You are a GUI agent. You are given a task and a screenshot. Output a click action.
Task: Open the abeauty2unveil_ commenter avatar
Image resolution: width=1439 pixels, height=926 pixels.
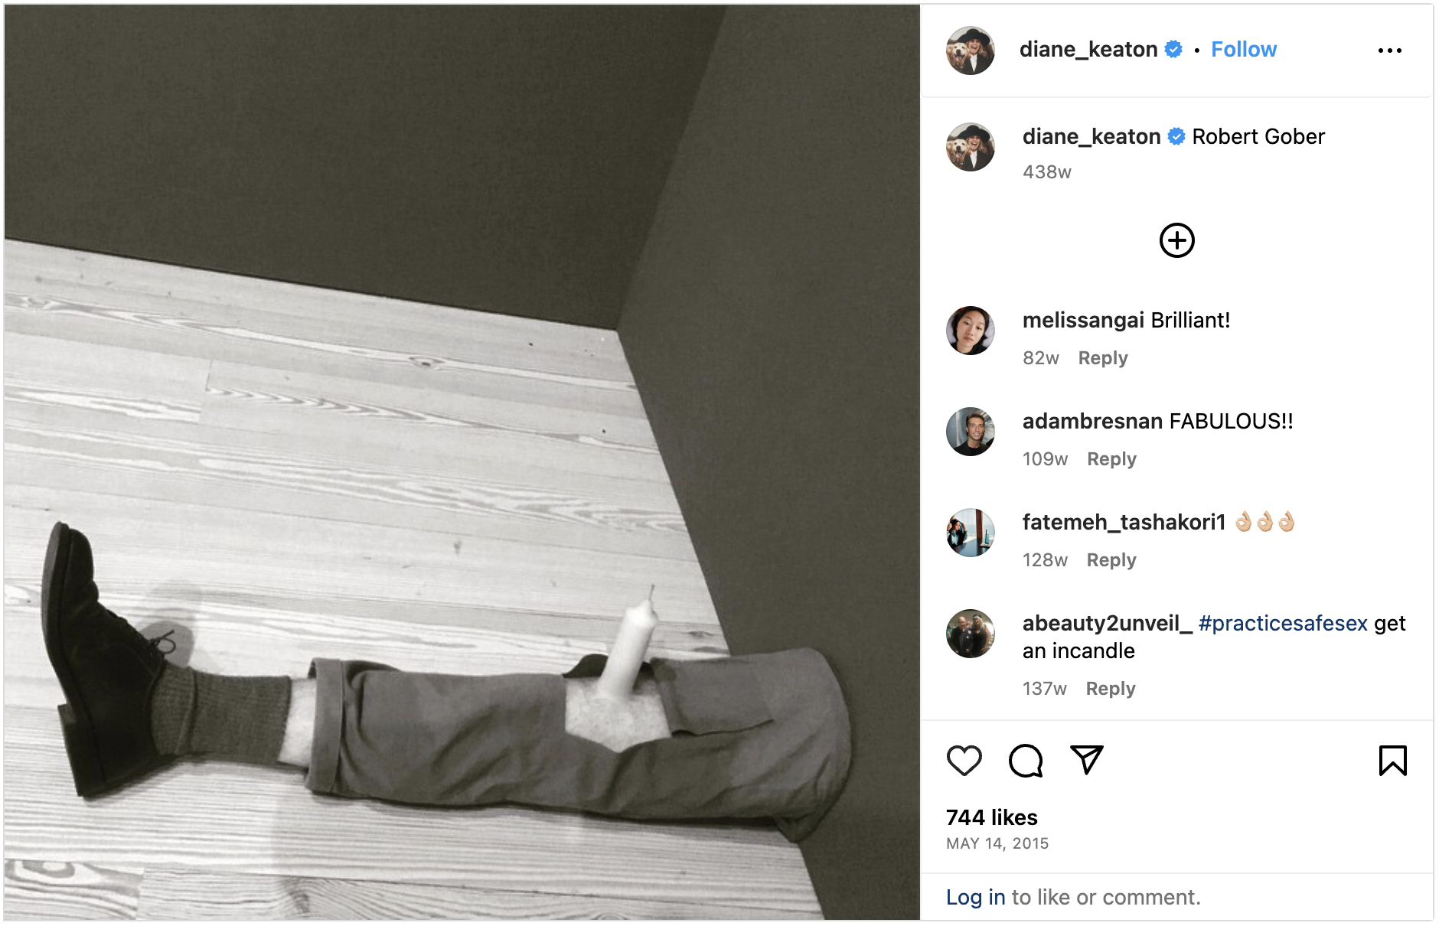tap(971, 634)
